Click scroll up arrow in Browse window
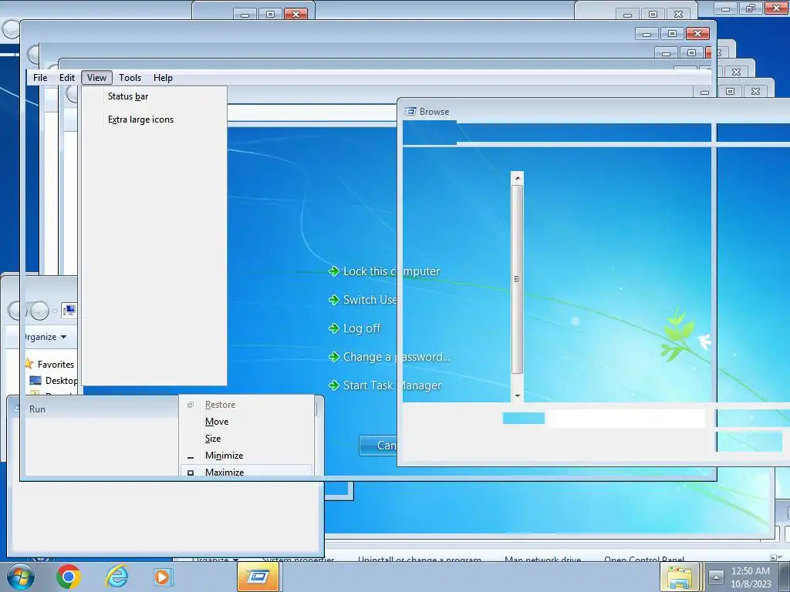The width and height of the screenshot is (790, 592). tap(518, 178)
